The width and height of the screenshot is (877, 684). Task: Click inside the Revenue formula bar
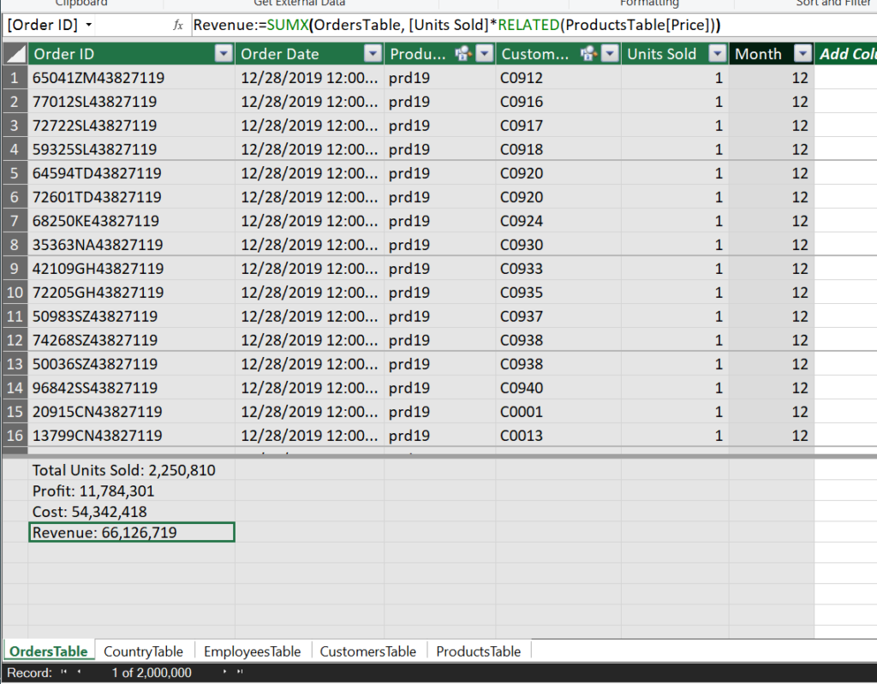514,26
